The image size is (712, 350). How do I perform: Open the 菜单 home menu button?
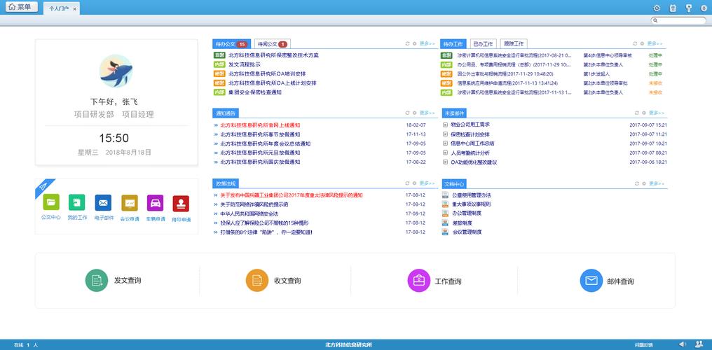(x=21, y=7)
